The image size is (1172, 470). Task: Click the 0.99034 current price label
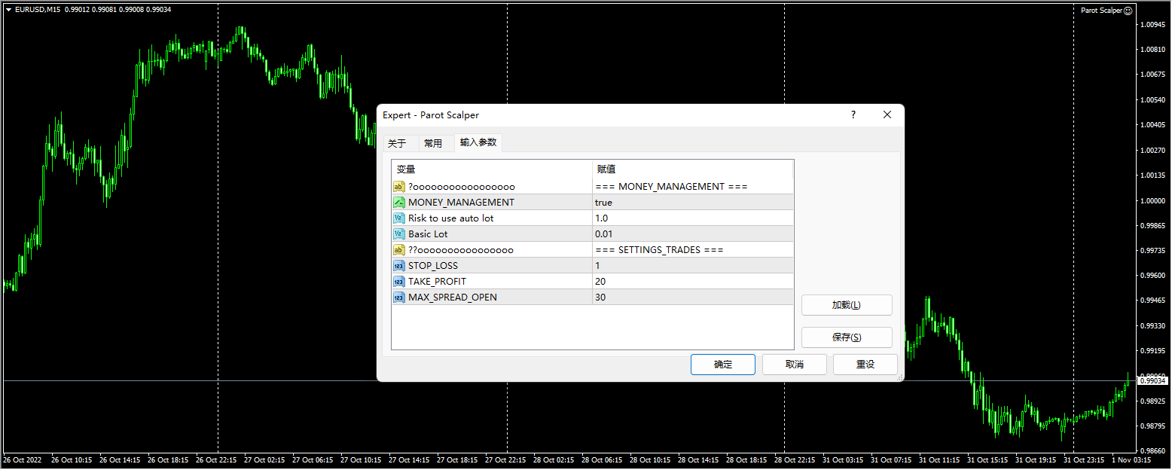point(1152,381)
